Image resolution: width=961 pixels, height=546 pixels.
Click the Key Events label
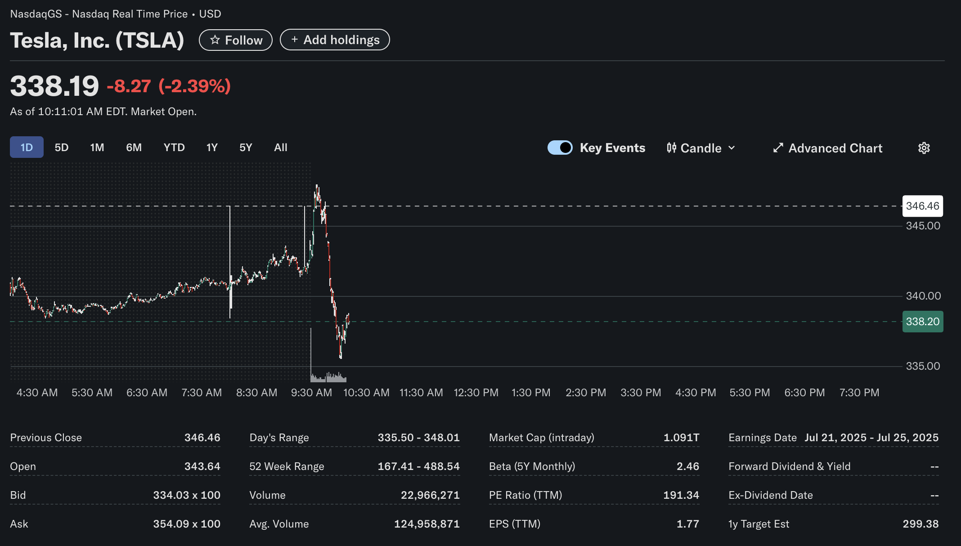tap(612, 148)
